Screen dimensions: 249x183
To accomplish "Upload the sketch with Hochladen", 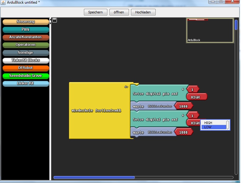I will click(x=143, y=12).
